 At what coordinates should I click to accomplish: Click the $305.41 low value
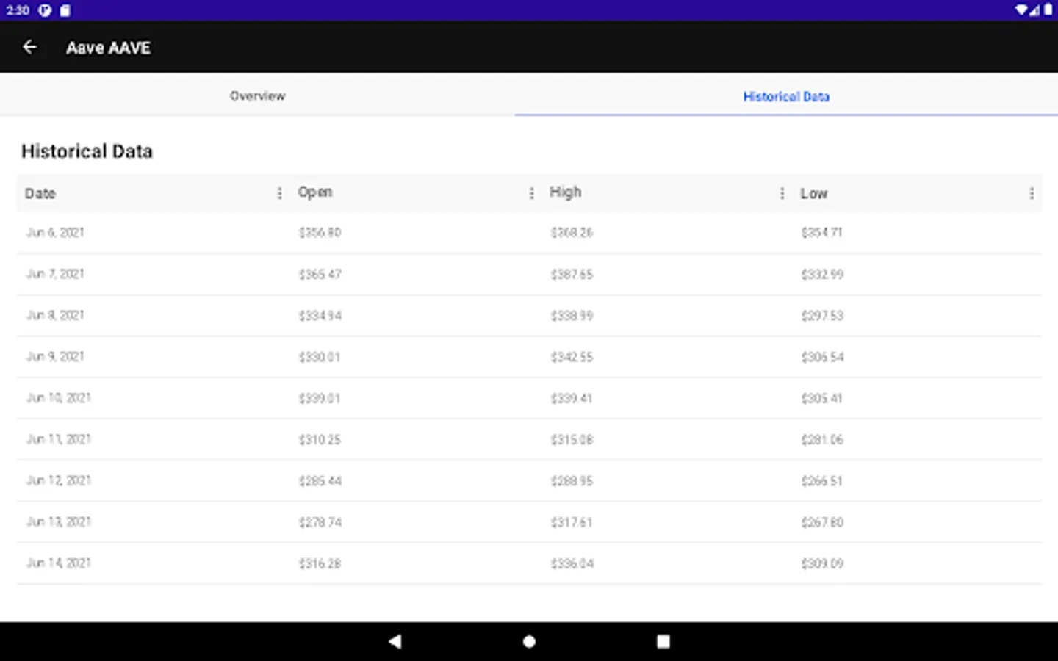[822, 398]
